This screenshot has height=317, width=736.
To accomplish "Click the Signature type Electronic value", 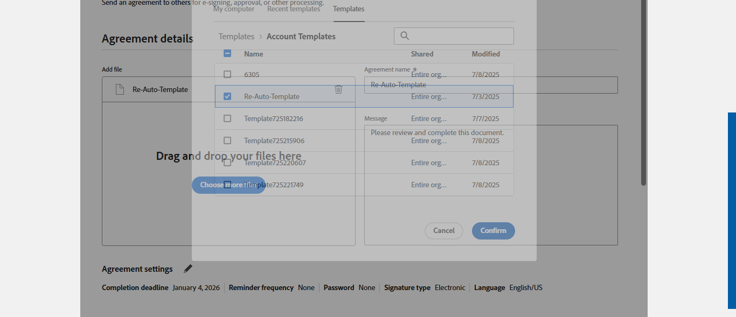I will pyautogui.click(x=450, y=288).
